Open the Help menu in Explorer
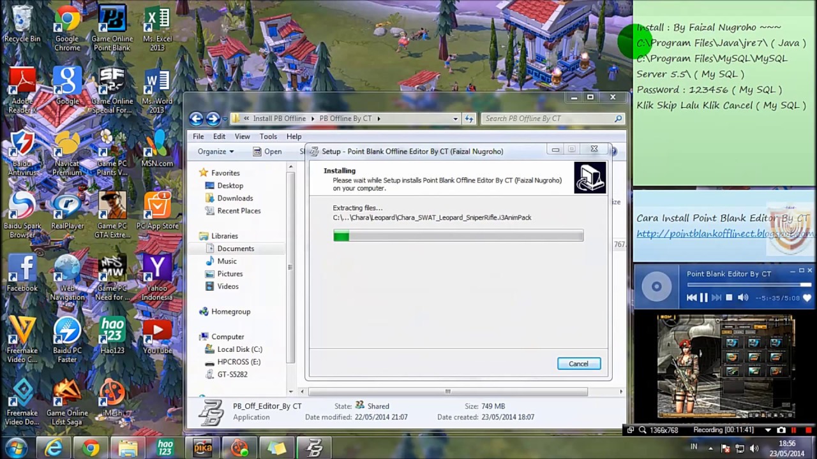 (x=294, y=136)
